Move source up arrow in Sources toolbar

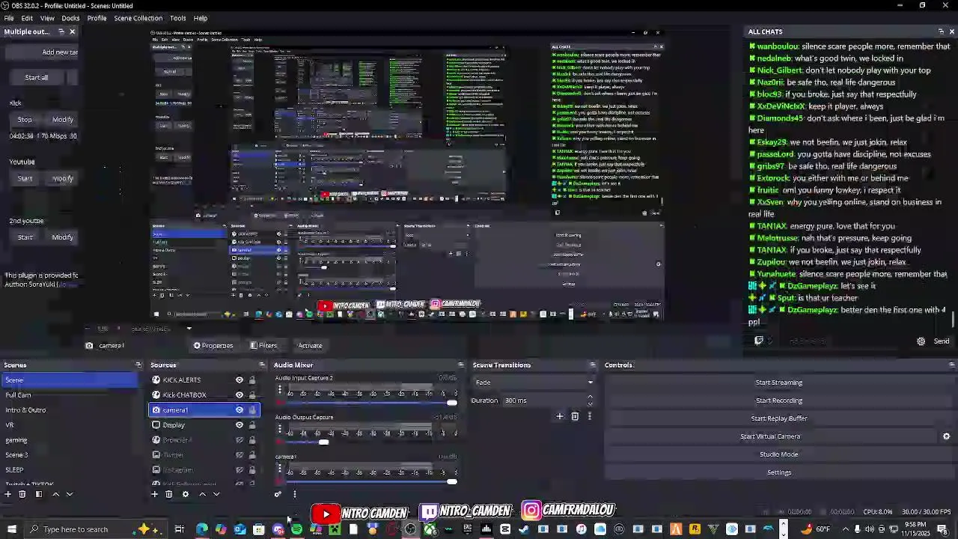(x=202, y=494)
